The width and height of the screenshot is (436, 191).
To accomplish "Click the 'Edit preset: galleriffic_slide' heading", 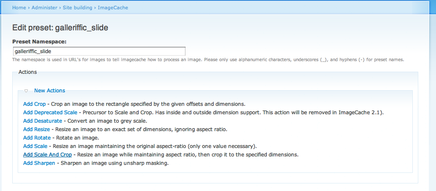I will tap(60, 28).
